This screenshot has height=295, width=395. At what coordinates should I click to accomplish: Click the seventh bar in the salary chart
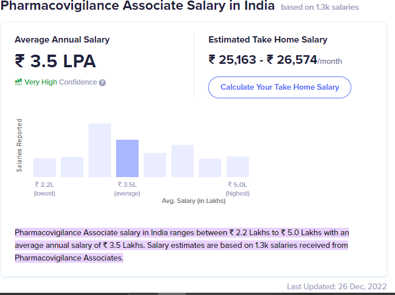pyautogui.click(x=210, y=168)
